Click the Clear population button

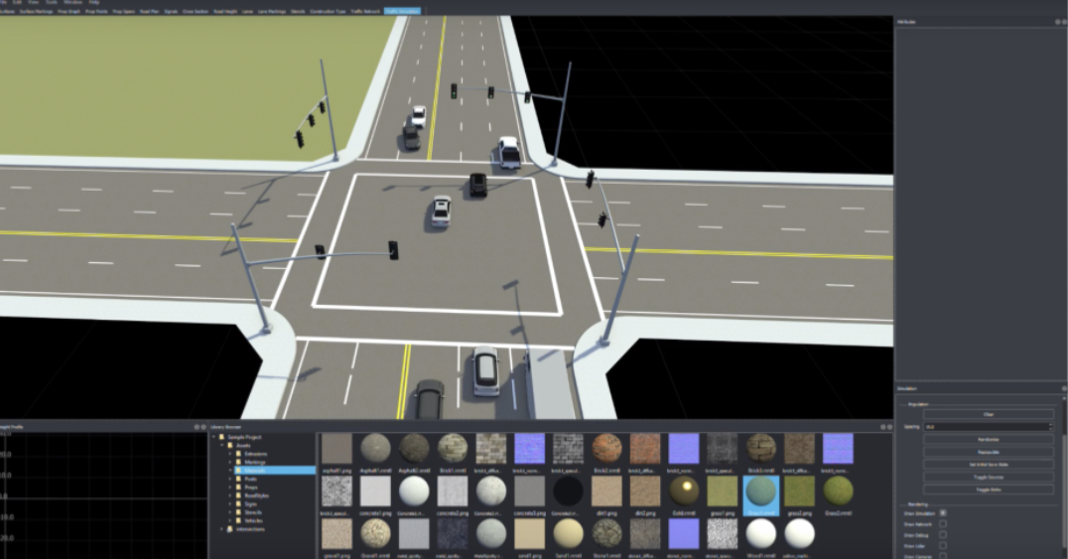click(989, 414)
